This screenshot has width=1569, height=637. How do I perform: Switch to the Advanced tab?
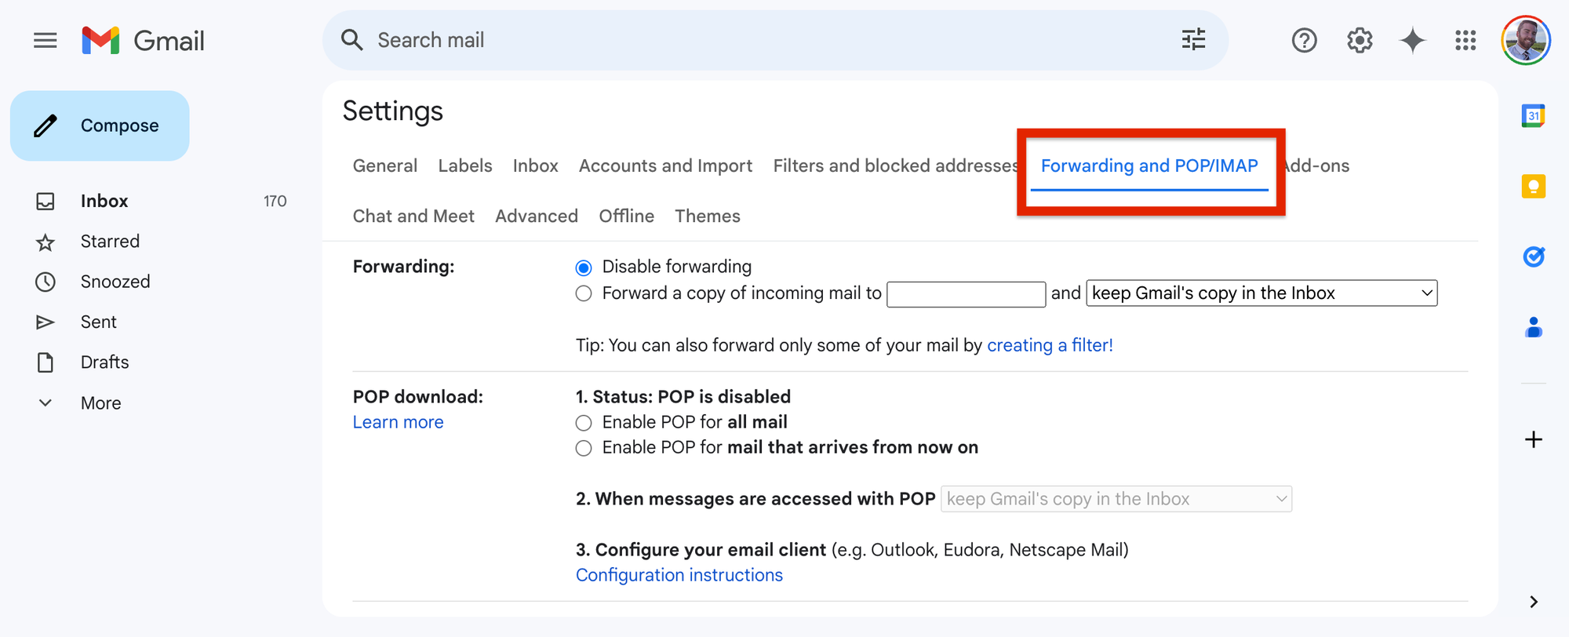click(537, 216)
